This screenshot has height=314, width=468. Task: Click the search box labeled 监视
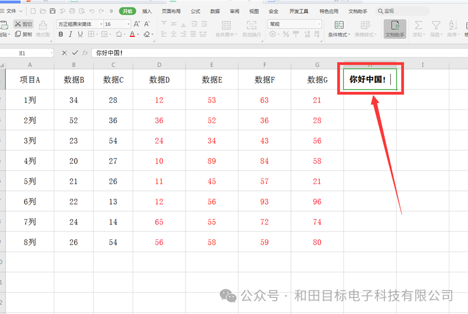click(x=402, y=11)
